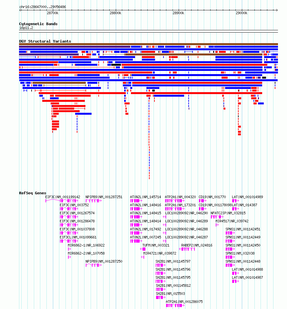The image size is (287, 309).
Task: Click SH2B1|NM_001145796 transcript label
Action: tap(173, 270)
